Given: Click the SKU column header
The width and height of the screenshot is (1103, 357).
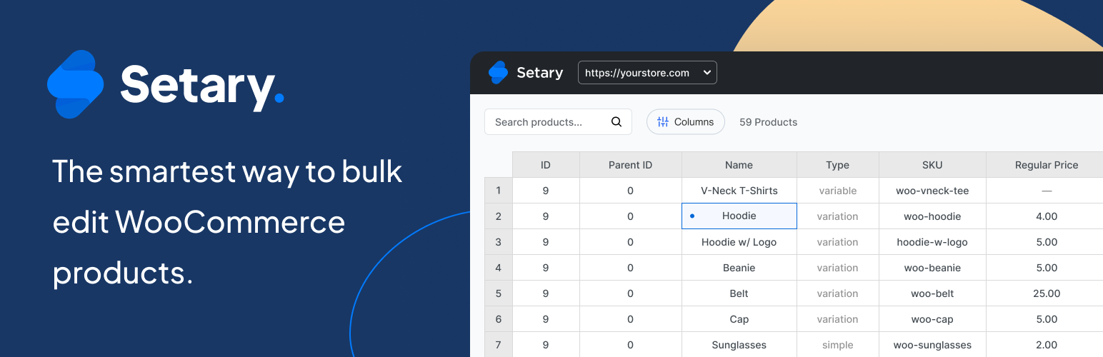Looking at the screenshot, I should coord(932,165).
